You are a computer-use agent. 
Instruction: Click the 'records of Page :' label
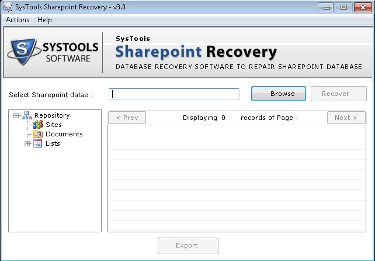pyautogui.click(x=269, y=118)
